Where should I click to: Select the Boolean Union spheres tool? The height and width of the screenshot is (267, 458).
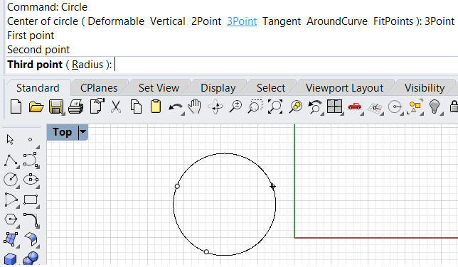pos(31,258)
